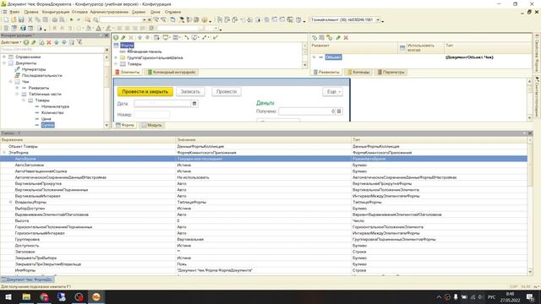Click calculator icon in Получено field
Image resolution: width=541 pixels, height=304 pixels.
(x=339, y=111)
